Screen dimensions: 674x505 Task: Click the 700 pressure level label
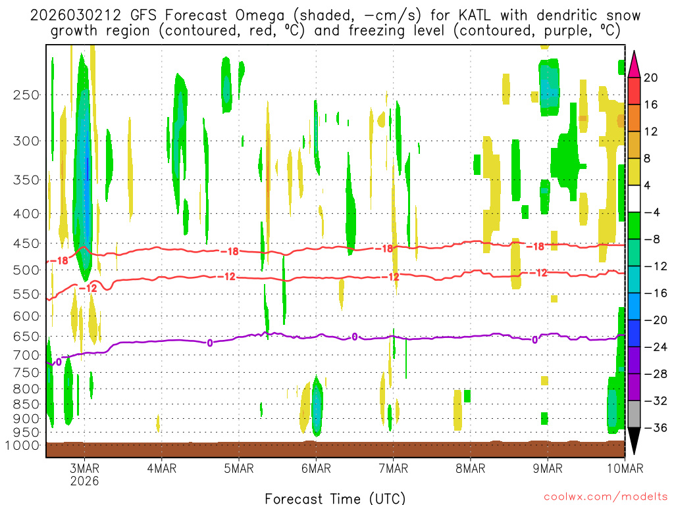click(x=26, y=355)
